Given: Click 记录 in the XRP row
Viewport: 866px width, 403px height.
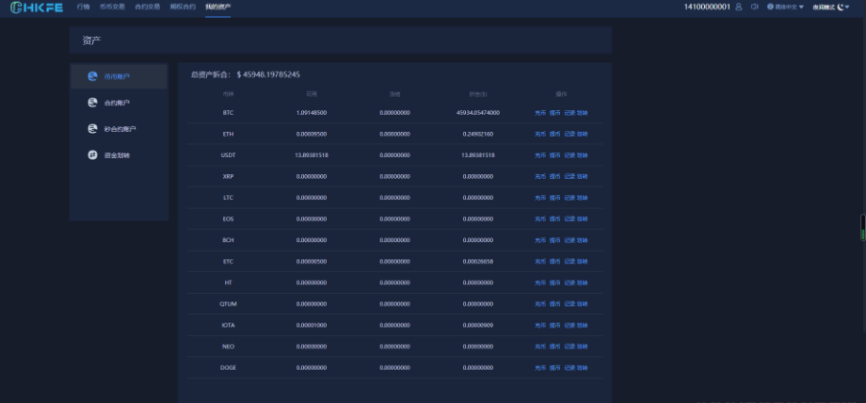Looking at the screenshot, I should coord(569,176).
